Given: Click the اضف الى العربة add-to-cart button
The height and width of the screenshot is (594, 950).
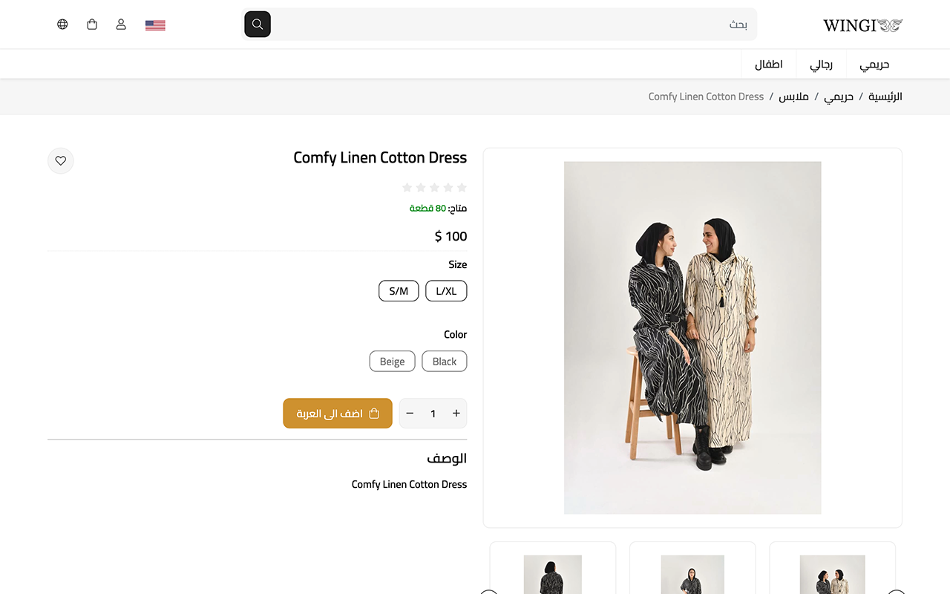Looking at the screenshot, I should pos(338,414).
